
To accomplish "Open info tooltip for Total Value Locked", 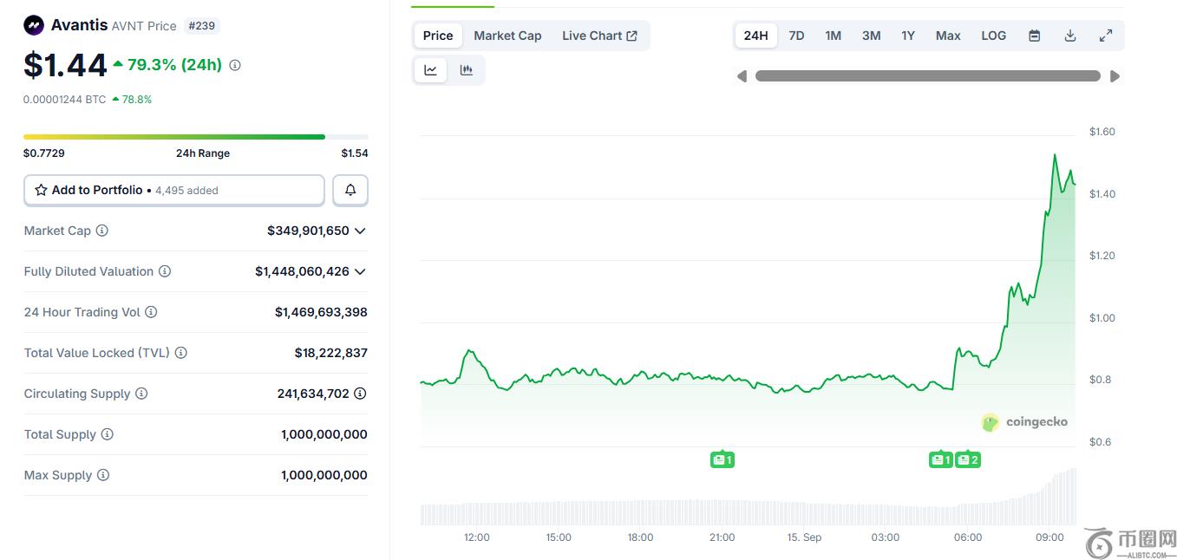I will click(181, 353).
